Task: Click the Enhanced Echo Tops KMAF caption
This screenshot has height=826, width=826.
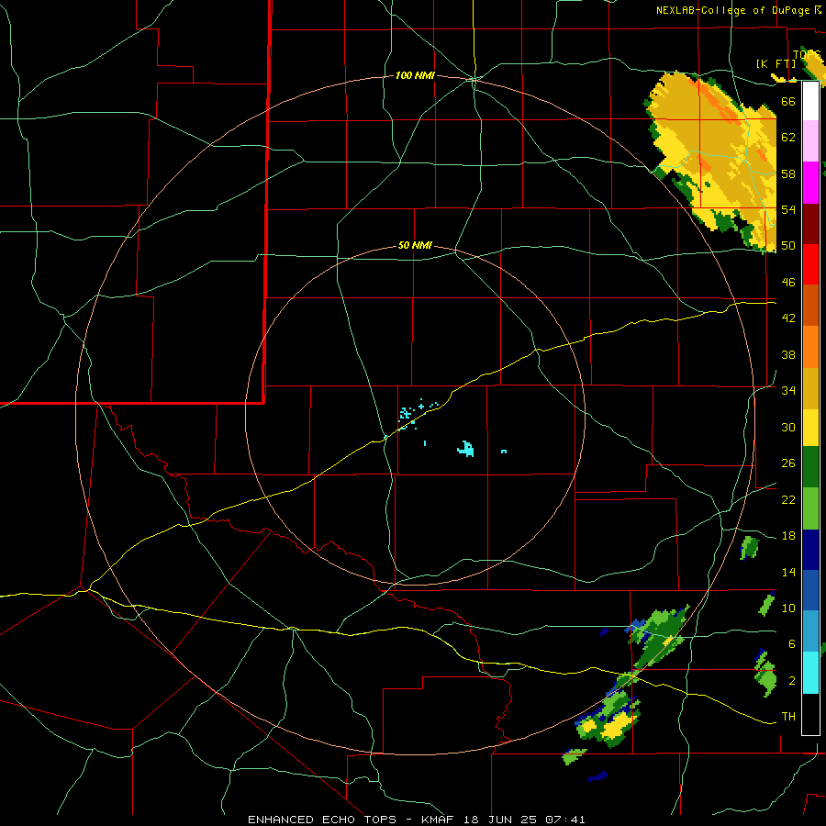Action: tap(416, 820)
